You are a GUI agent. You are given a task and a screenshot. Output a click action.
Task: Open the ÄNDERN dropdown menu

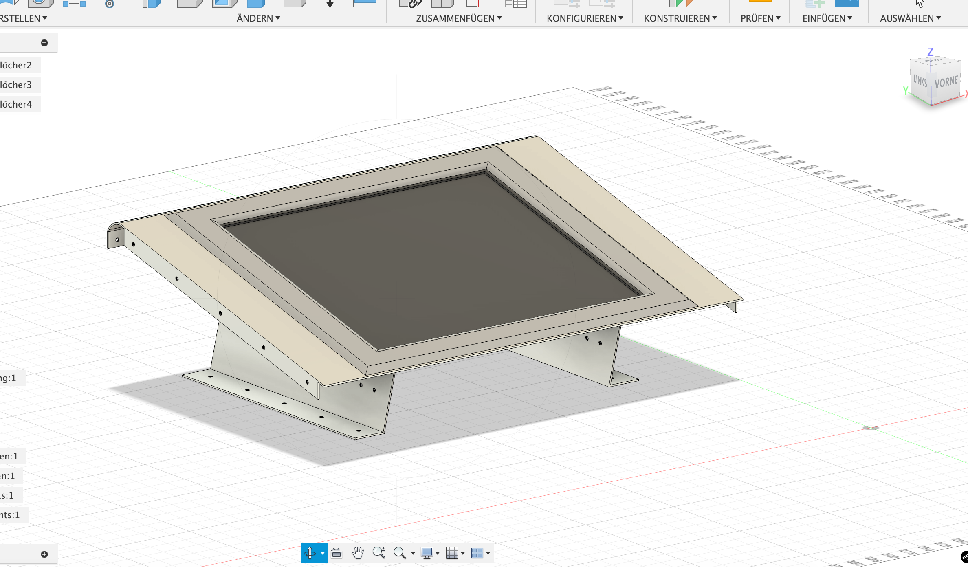258,18
